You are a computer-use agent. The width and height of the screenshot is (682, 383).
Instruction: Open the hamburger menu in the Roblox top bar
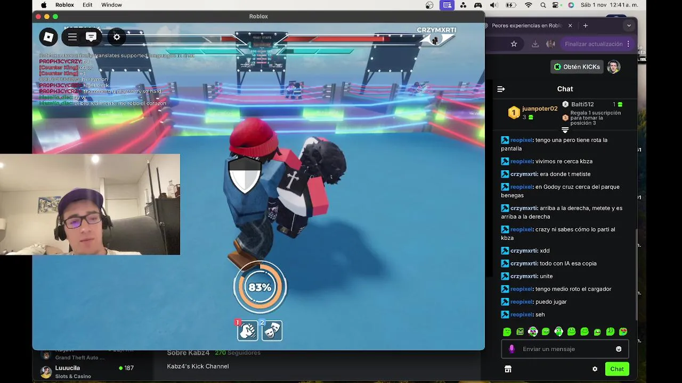[x=72, y=37]
